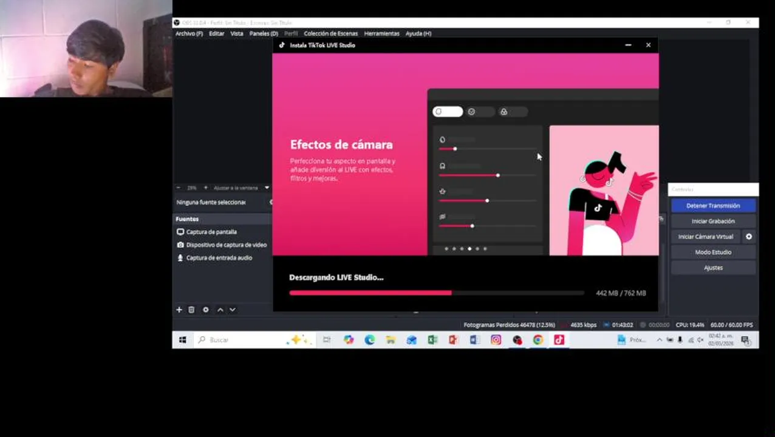Click the taskbar clock showing 02:42 a. m.
Image resolution: width=775 pixels, height=437 pixels.
721,340
